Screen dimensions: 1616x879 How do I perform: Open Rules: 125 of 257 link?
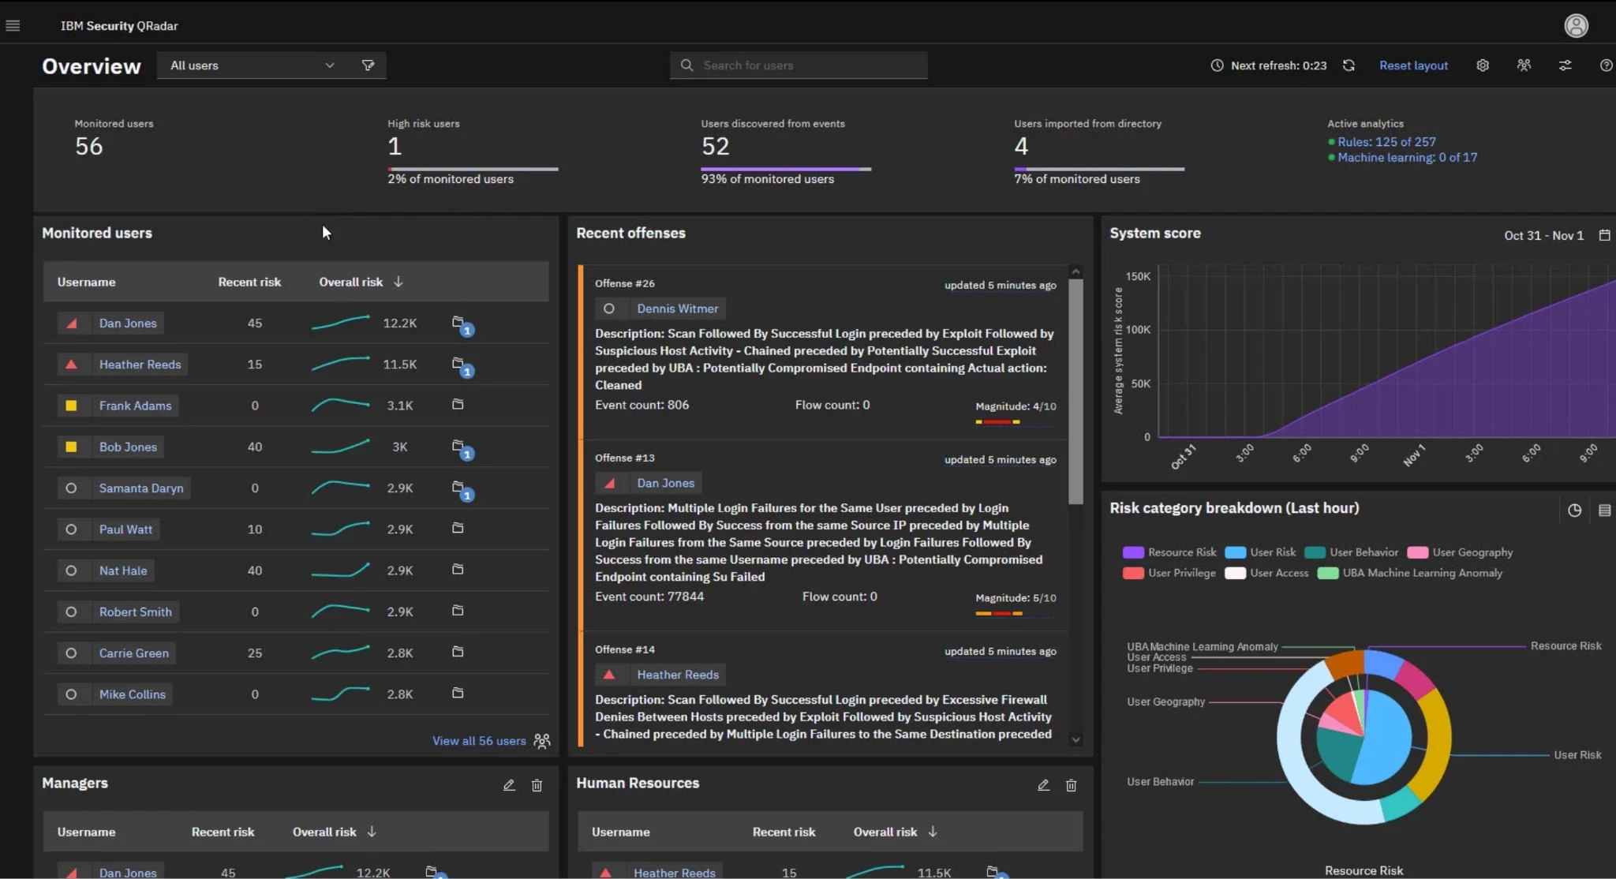(x=1386, y=142)
